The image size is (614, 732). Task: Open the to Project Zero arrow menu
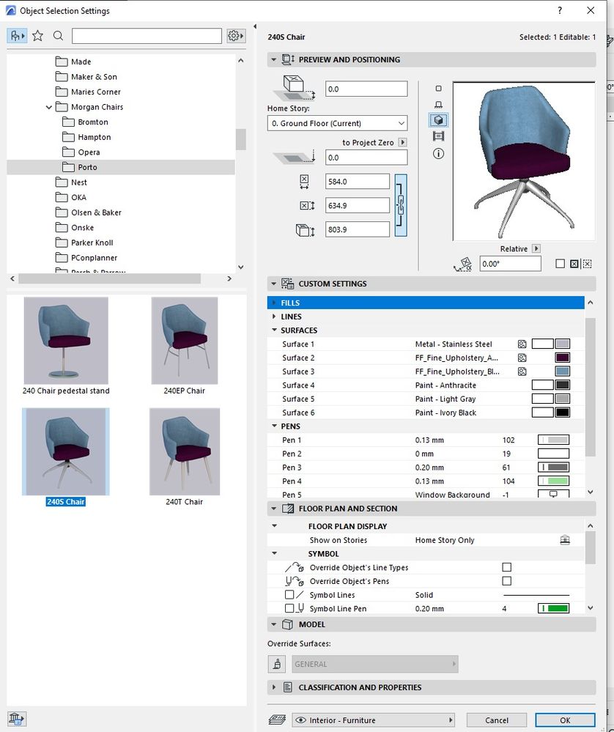[x=402, y=142]
